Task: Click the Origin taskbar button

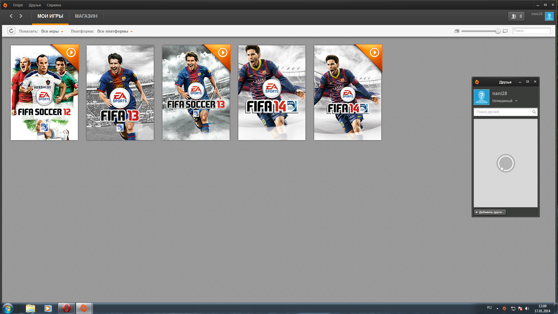Action: click(x=84, y=308)
